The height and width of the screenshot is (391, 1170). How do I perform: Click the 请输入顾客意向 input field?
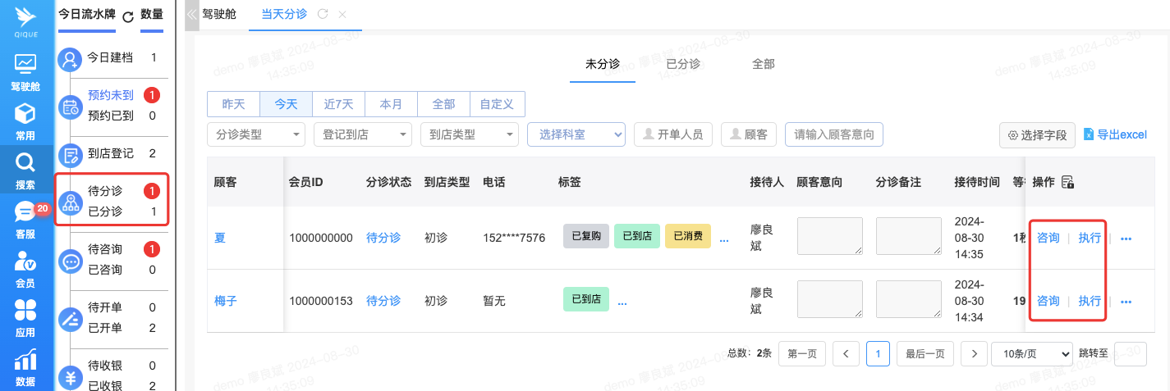click(833, 134)
